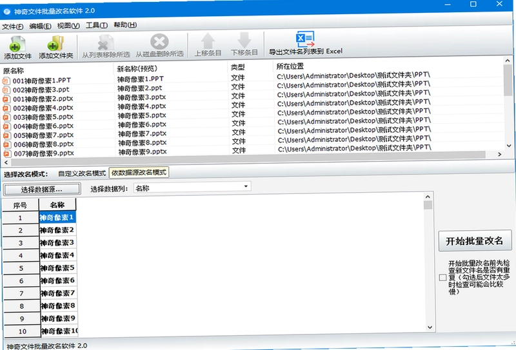Select new name preview 神奇像素1.PPT
This screenshot has width=516, height=350.
coord(141,79)
